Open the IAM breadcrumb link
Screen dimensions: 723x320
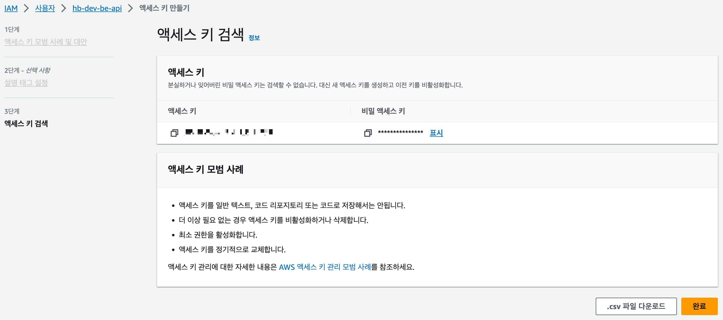(x=11, y=8)
